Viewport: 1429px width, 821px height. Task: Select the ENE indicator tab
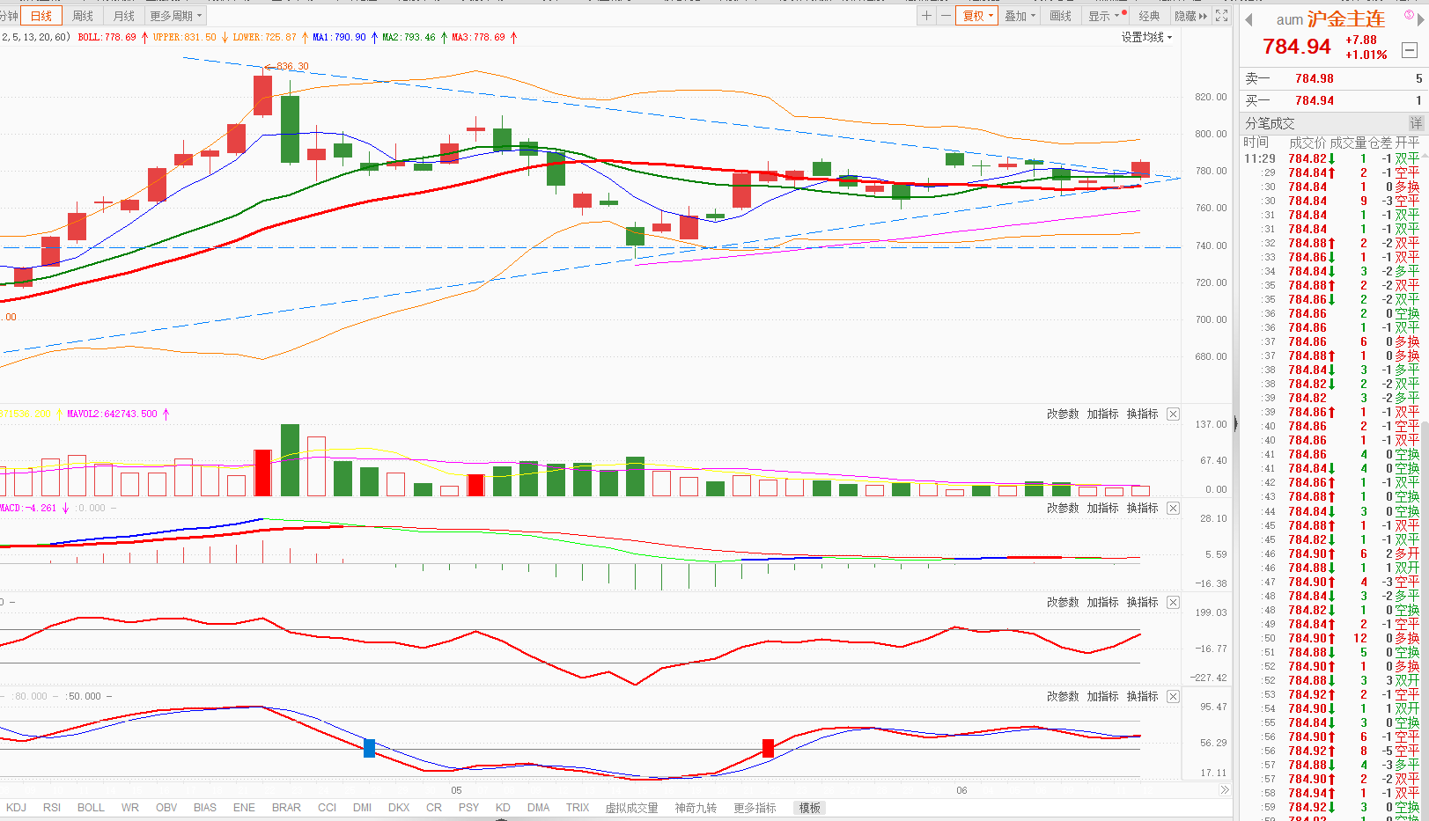pyautogui.click(x=244, y=808)
